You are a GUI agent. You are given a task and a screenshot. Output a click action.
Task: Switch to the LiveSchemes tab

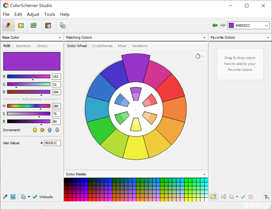point(102,46)
